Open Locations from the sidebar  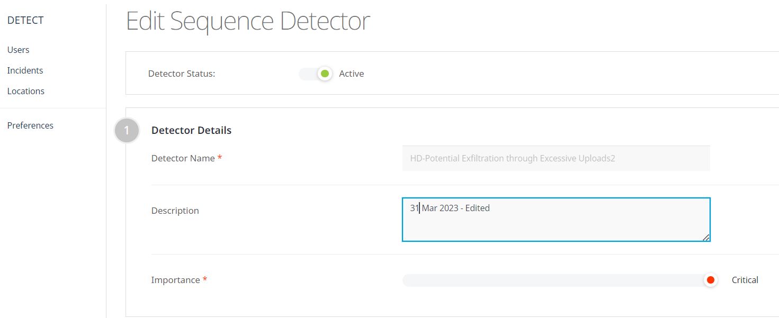coord(26,91)
